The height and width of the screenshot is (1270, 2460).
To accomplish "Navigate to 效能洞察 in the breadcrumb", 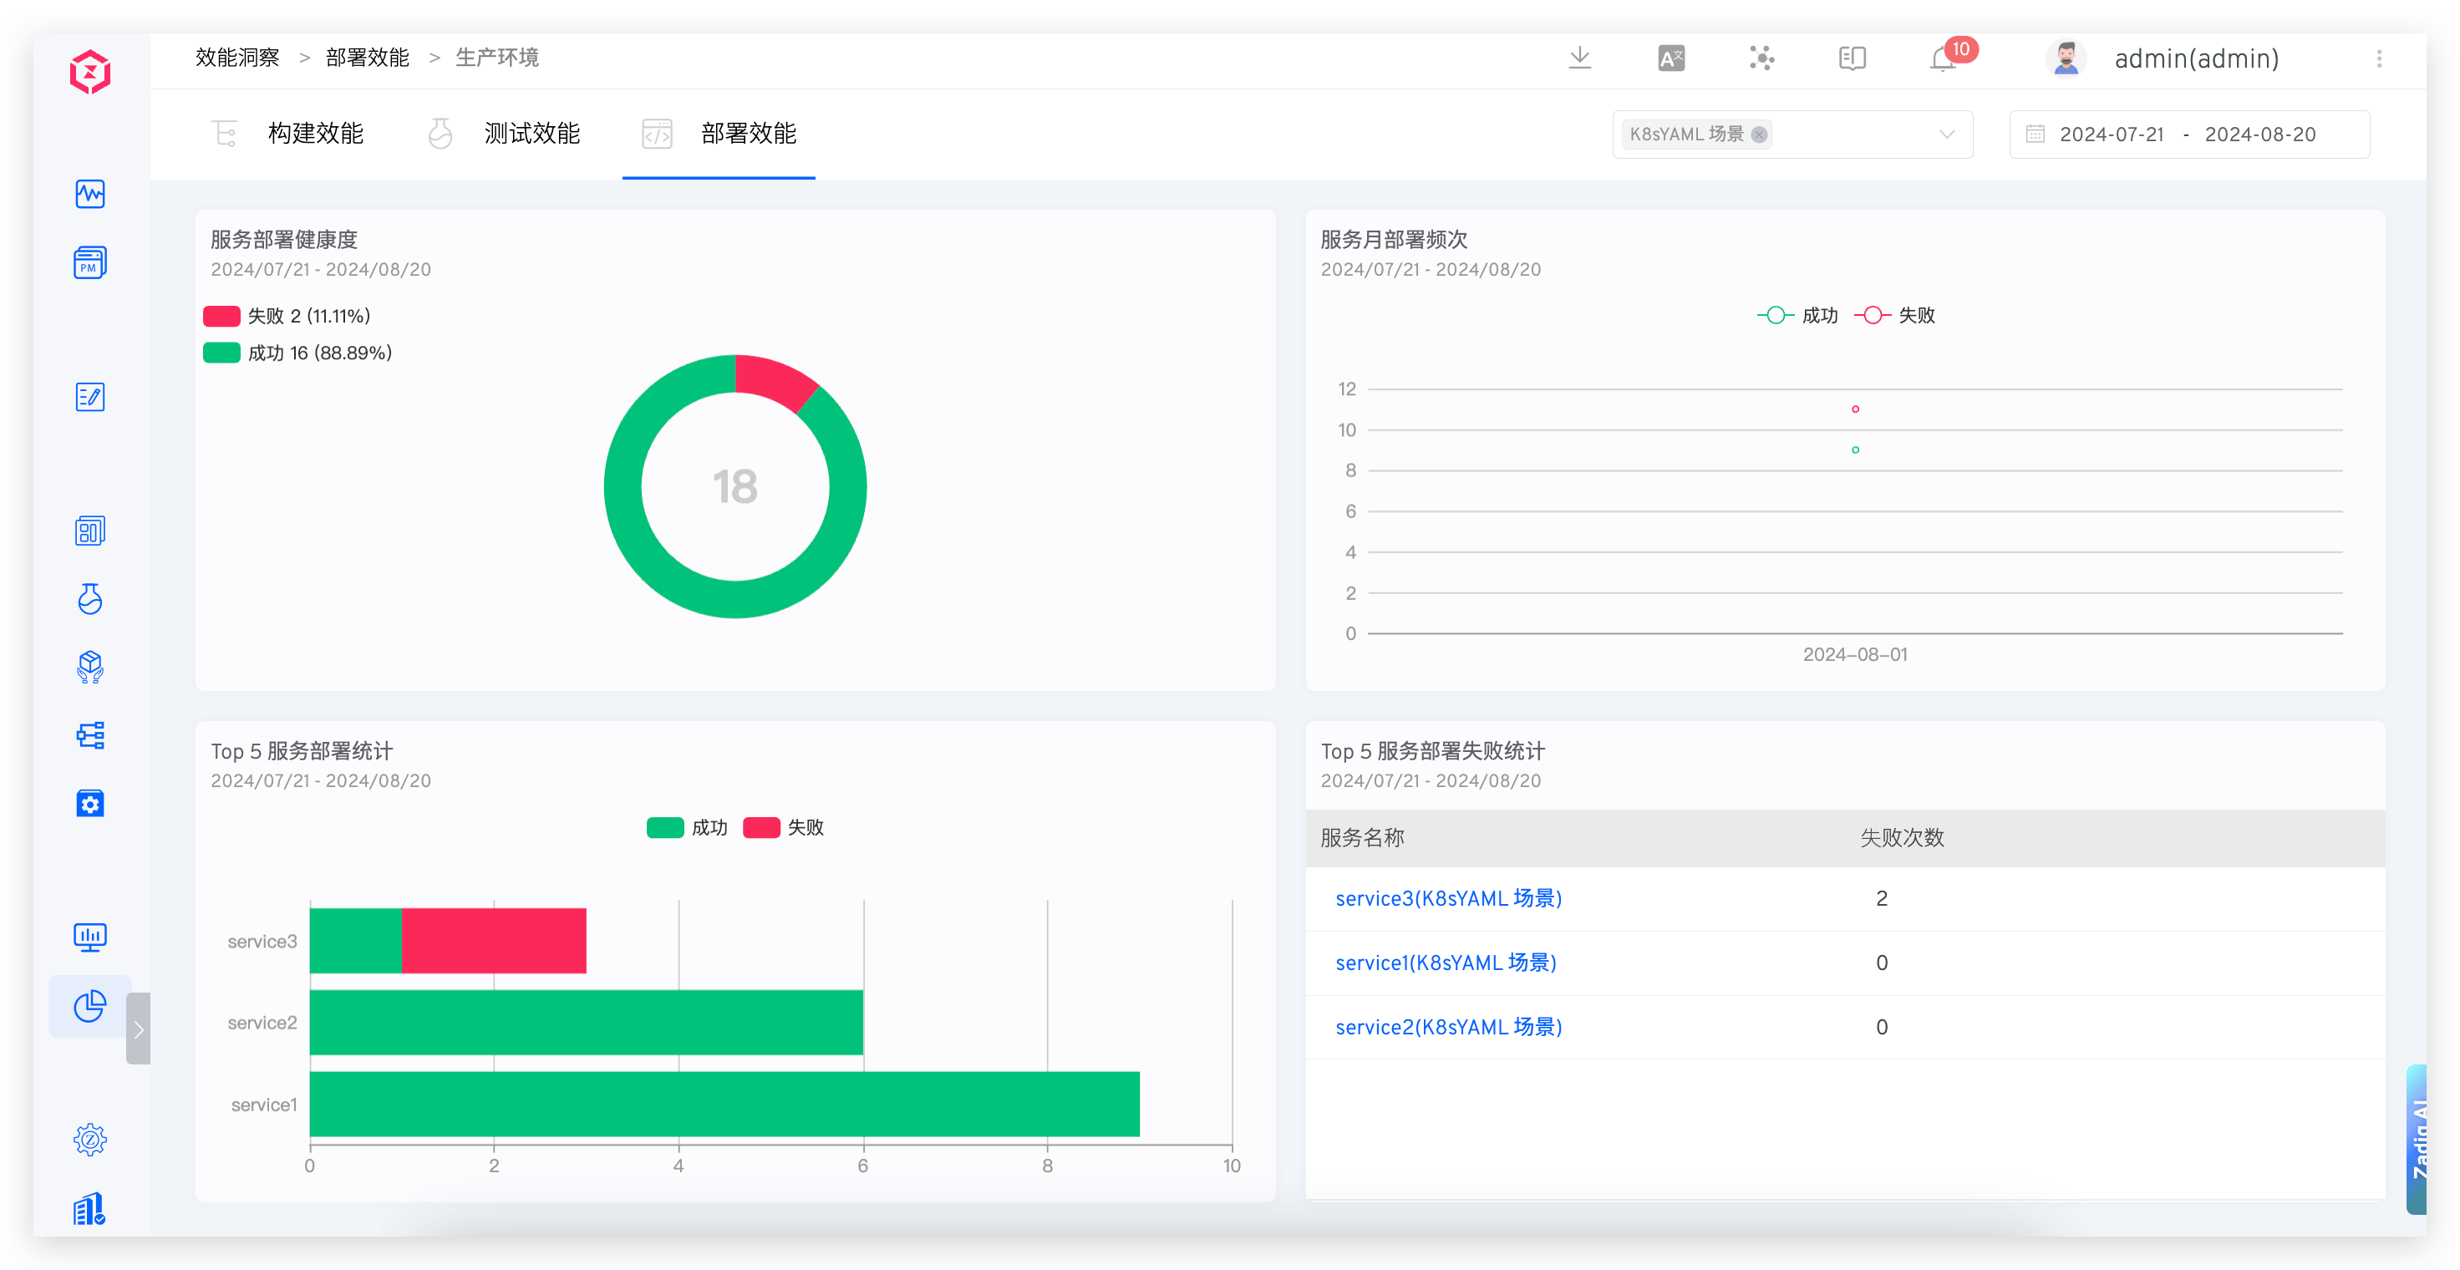I will 236,56.
